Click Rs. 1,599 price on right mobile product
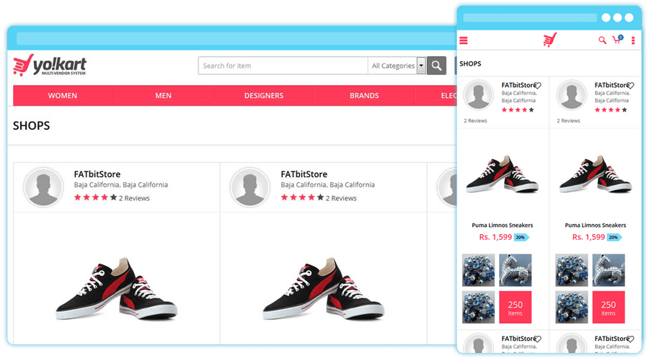This screenshot has width=649, height=361. pyautogui.click(x=588, y=237)
